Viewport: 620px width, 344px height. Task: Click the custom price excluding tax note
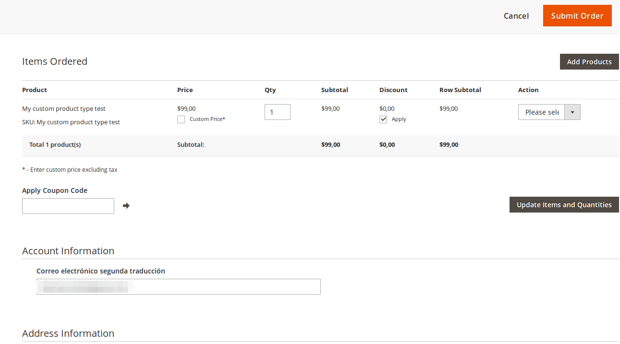pos(70,169)
